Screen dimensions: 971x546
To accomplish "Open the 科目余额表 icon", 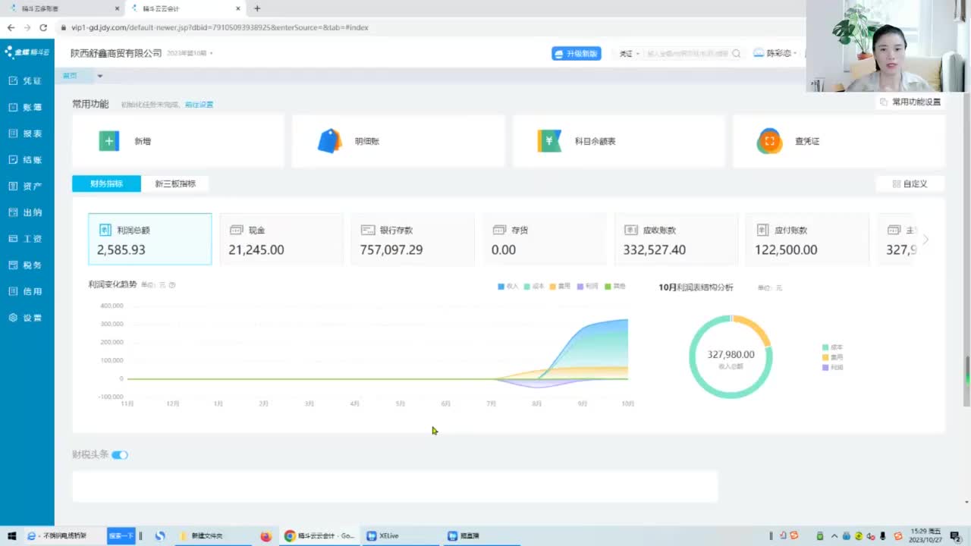I will (550, 141).
